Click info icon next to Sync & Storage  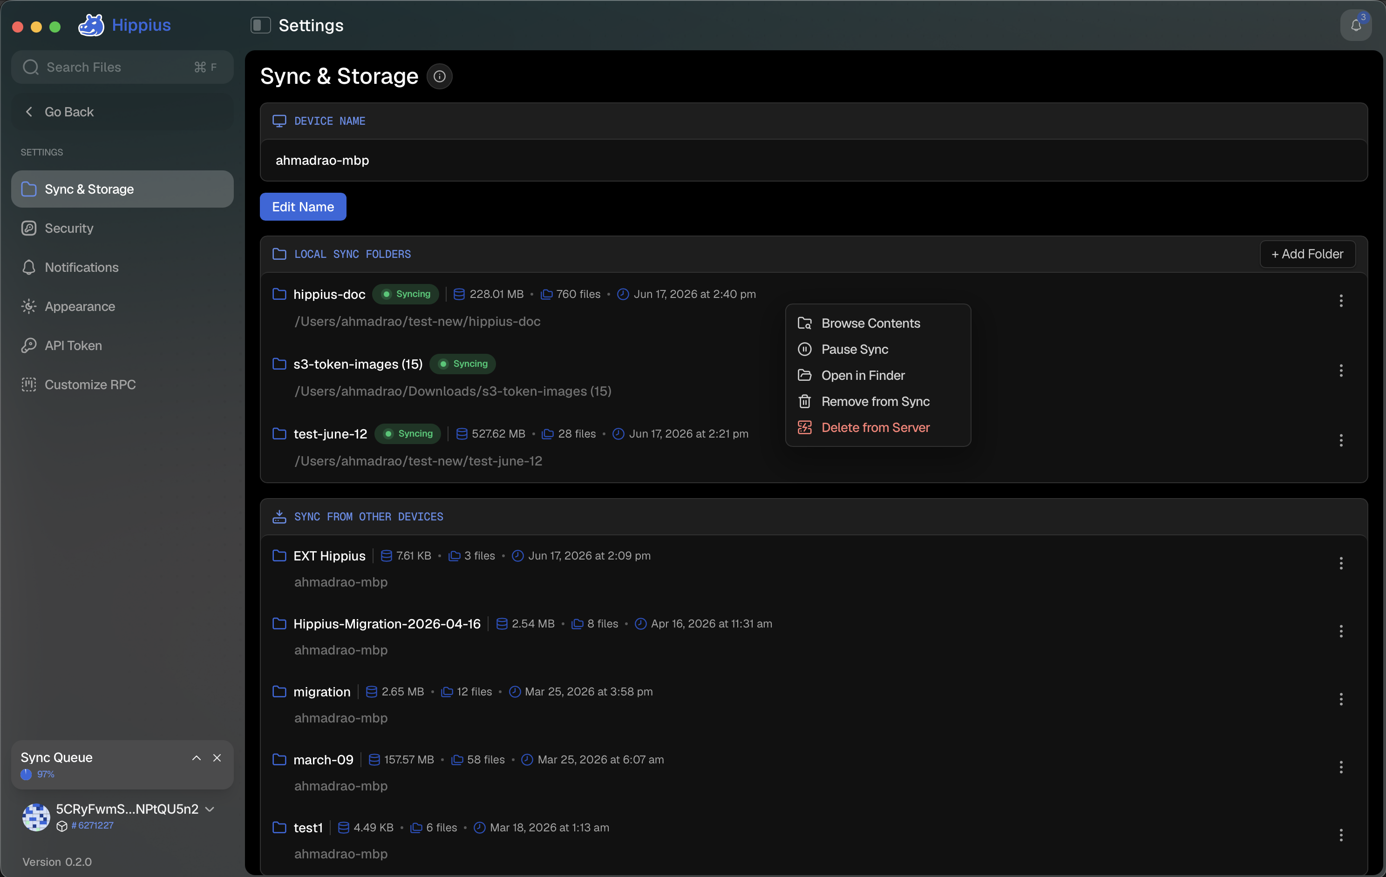(x=439, y=76)
